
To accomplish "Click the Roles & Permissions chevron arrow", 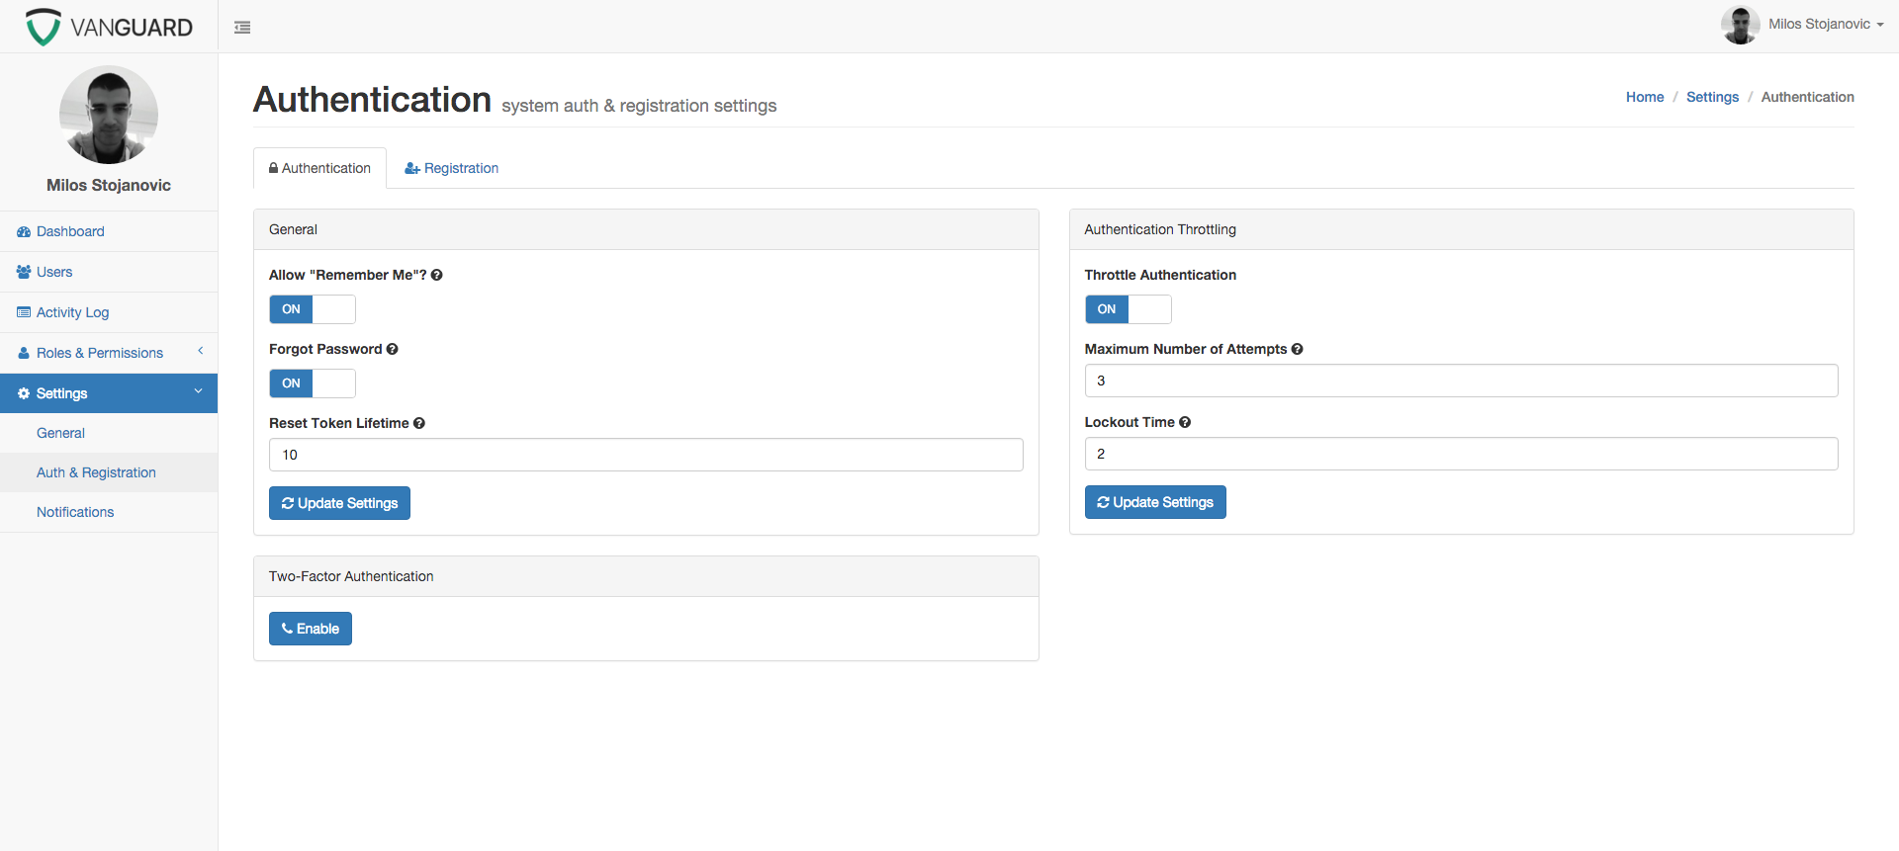I will 200,351.
